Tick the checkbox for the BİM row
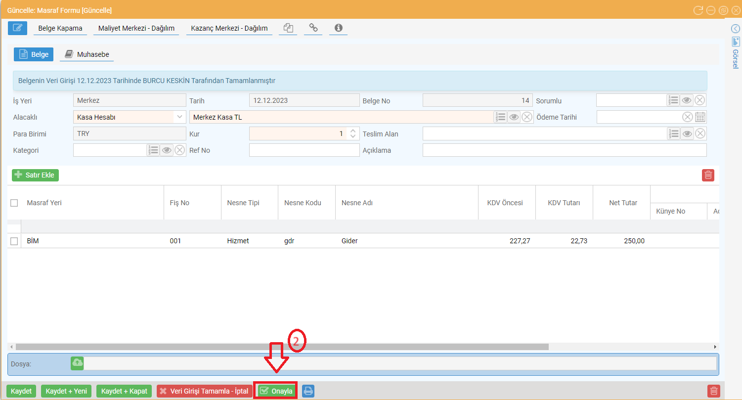 pyautogui.click(x=14, y=241)
